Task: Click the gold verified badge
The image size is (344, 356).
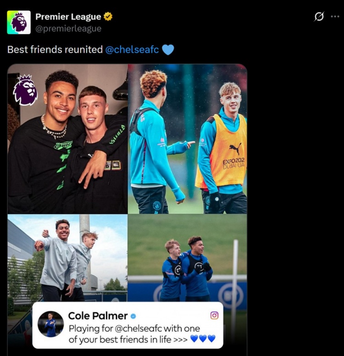Action: tap(108, 17)
